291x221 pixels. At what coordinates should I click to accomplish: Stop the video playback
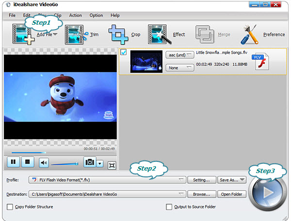pyautogui.click(x=28, y=162)
